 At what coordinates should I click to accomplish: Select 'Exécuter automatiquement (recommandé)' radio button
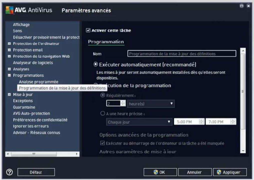pyautogui.click(x=96, y=64)
